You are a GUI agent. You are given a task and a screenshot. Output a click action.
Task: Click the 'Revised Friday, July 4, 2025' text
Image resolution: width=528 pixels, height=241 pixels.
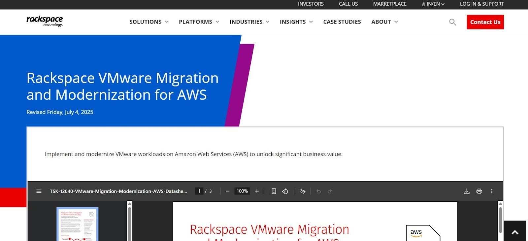(60, 112)
